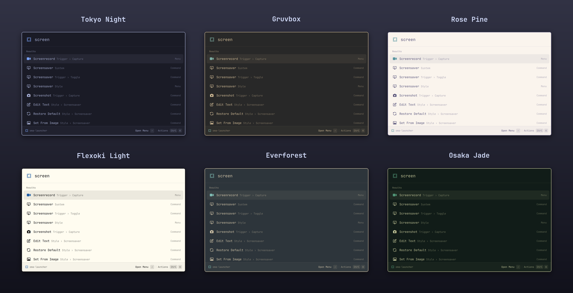Click Menu tag on Screensaver Style, Everforest
The image size is (573, 293).
361,223
